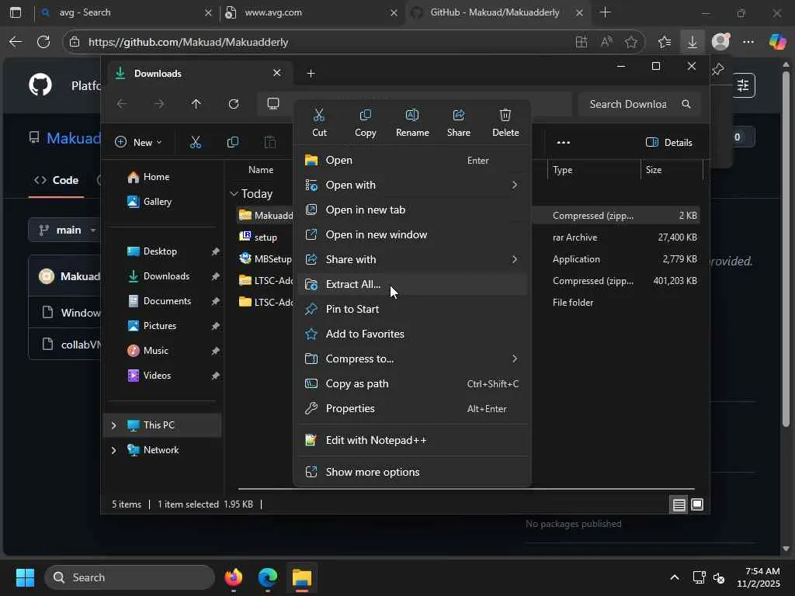Expand the This PC tree node
The height and width of the screenshot is (596, 795).
[x=114, y=425]
